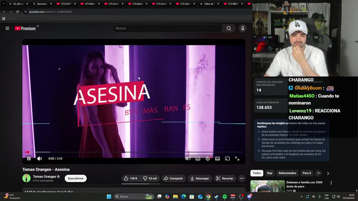Click the Recortar clip button
Screen dimensions: 358x201
click(x=225, y=178)
